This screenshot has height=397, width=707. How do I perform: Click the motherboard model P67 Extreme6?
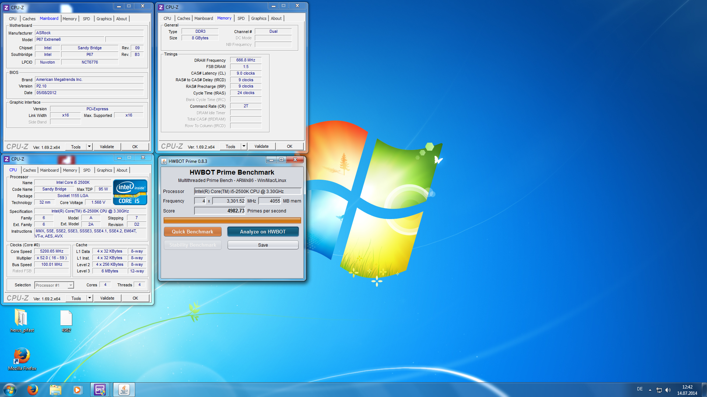tap(70, 39)
